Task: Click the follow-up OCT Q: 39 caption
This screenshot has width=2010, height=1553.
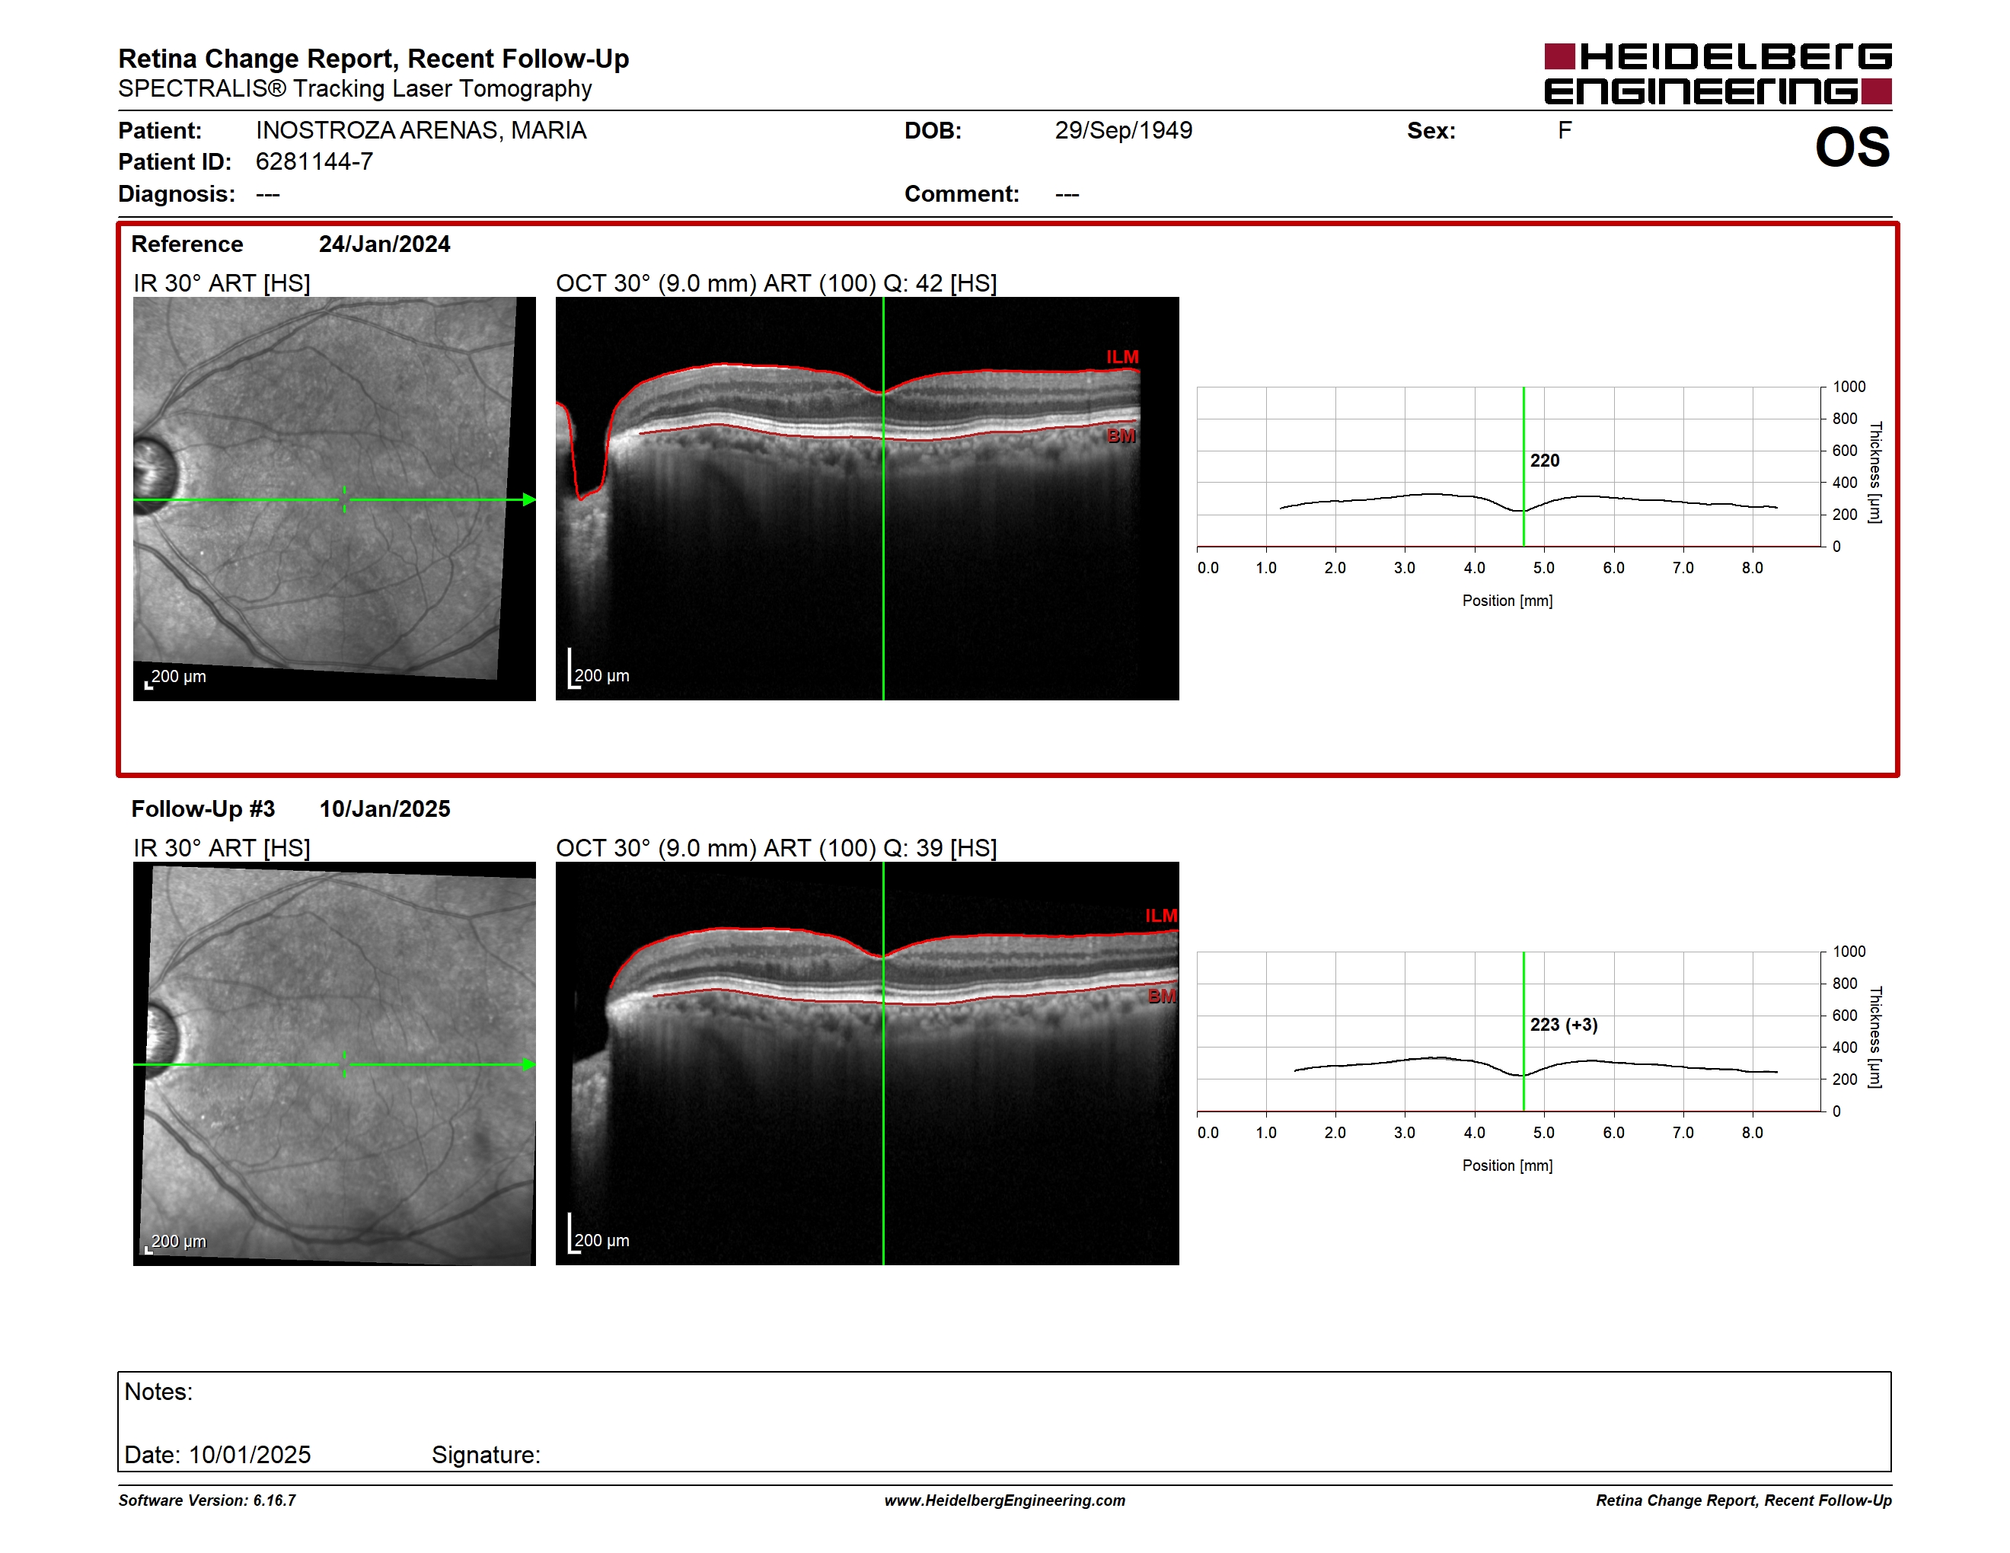Action: pos(776,848)
